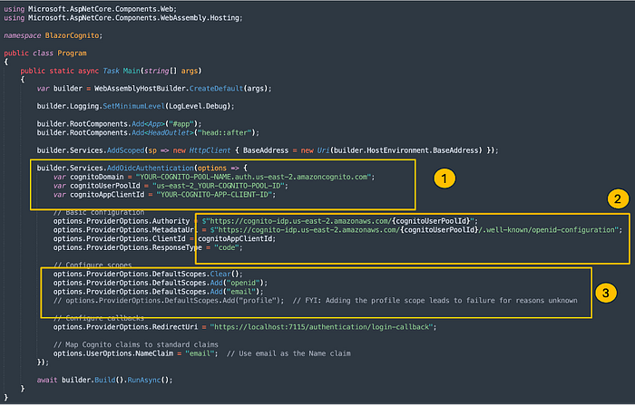
Task: Click the WebAssemblyHostBuilder.CreateDefault(args) line
Action: (x=154, y=89)
